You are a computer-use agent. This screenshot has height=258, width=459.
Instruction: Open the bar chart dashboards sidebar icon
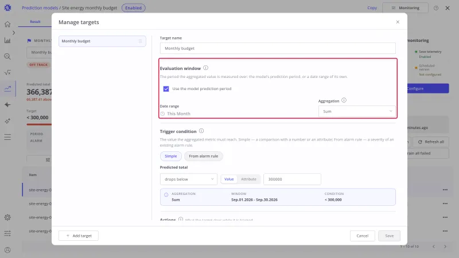[7, 40]
